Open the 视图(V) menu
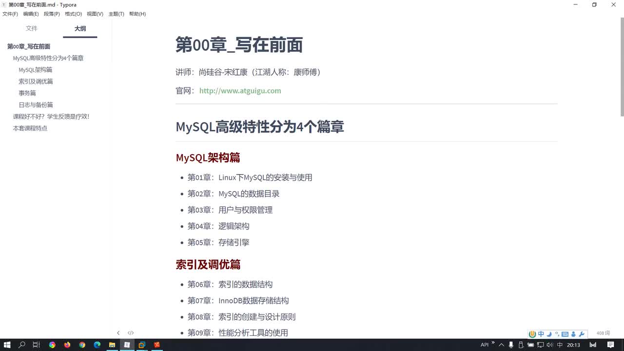Screen dimensions: 624x351 95,14
